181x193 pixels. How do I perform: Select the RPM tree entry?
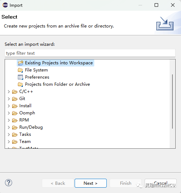coord(24,120)
